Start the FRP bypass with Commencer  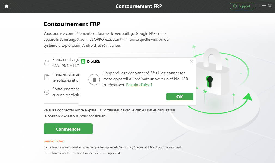tap(68, 129)
